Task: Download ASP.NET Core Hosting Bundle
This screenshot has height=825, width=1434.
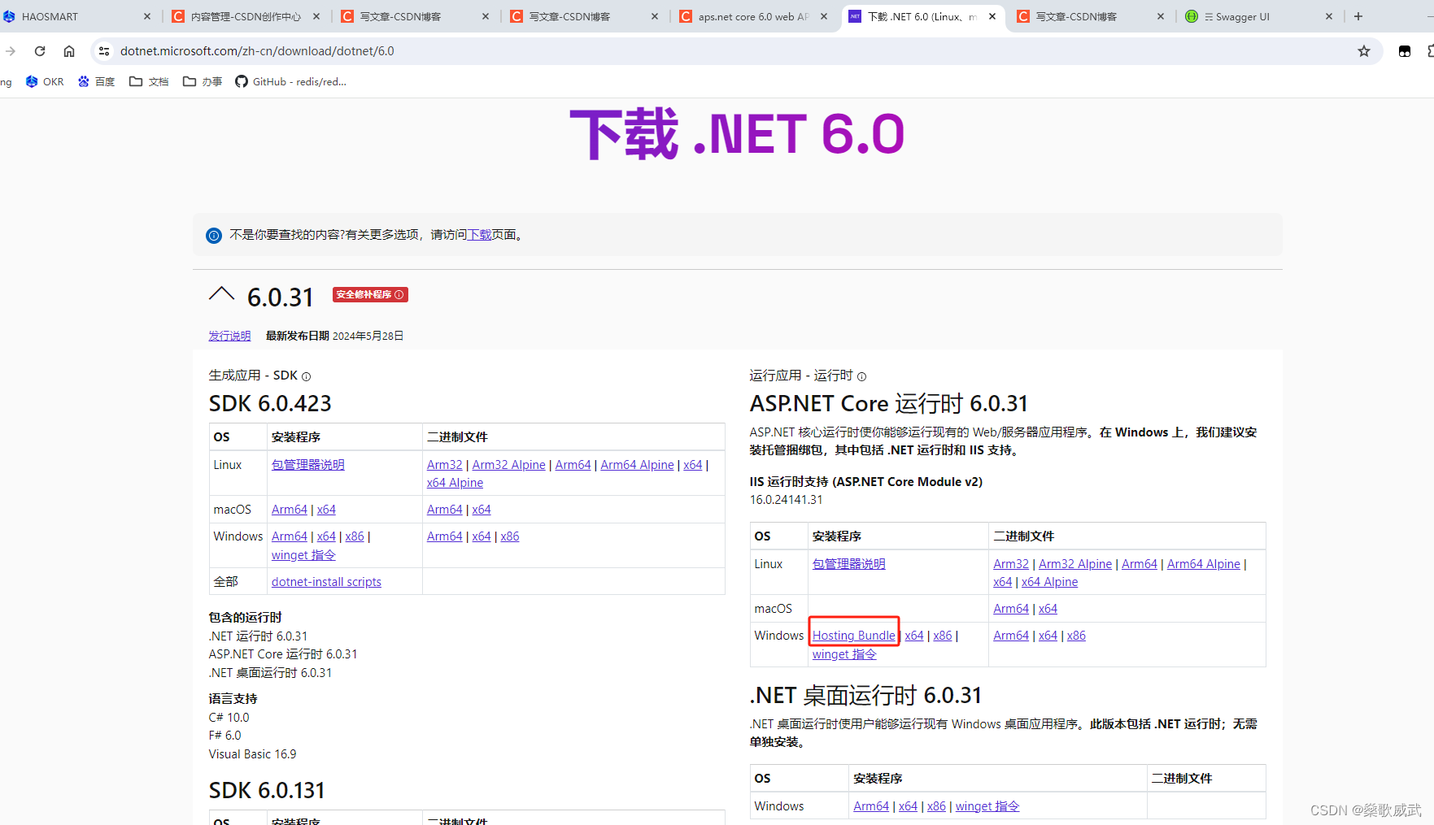Action: pyautogui.click(x=854, y=636)
